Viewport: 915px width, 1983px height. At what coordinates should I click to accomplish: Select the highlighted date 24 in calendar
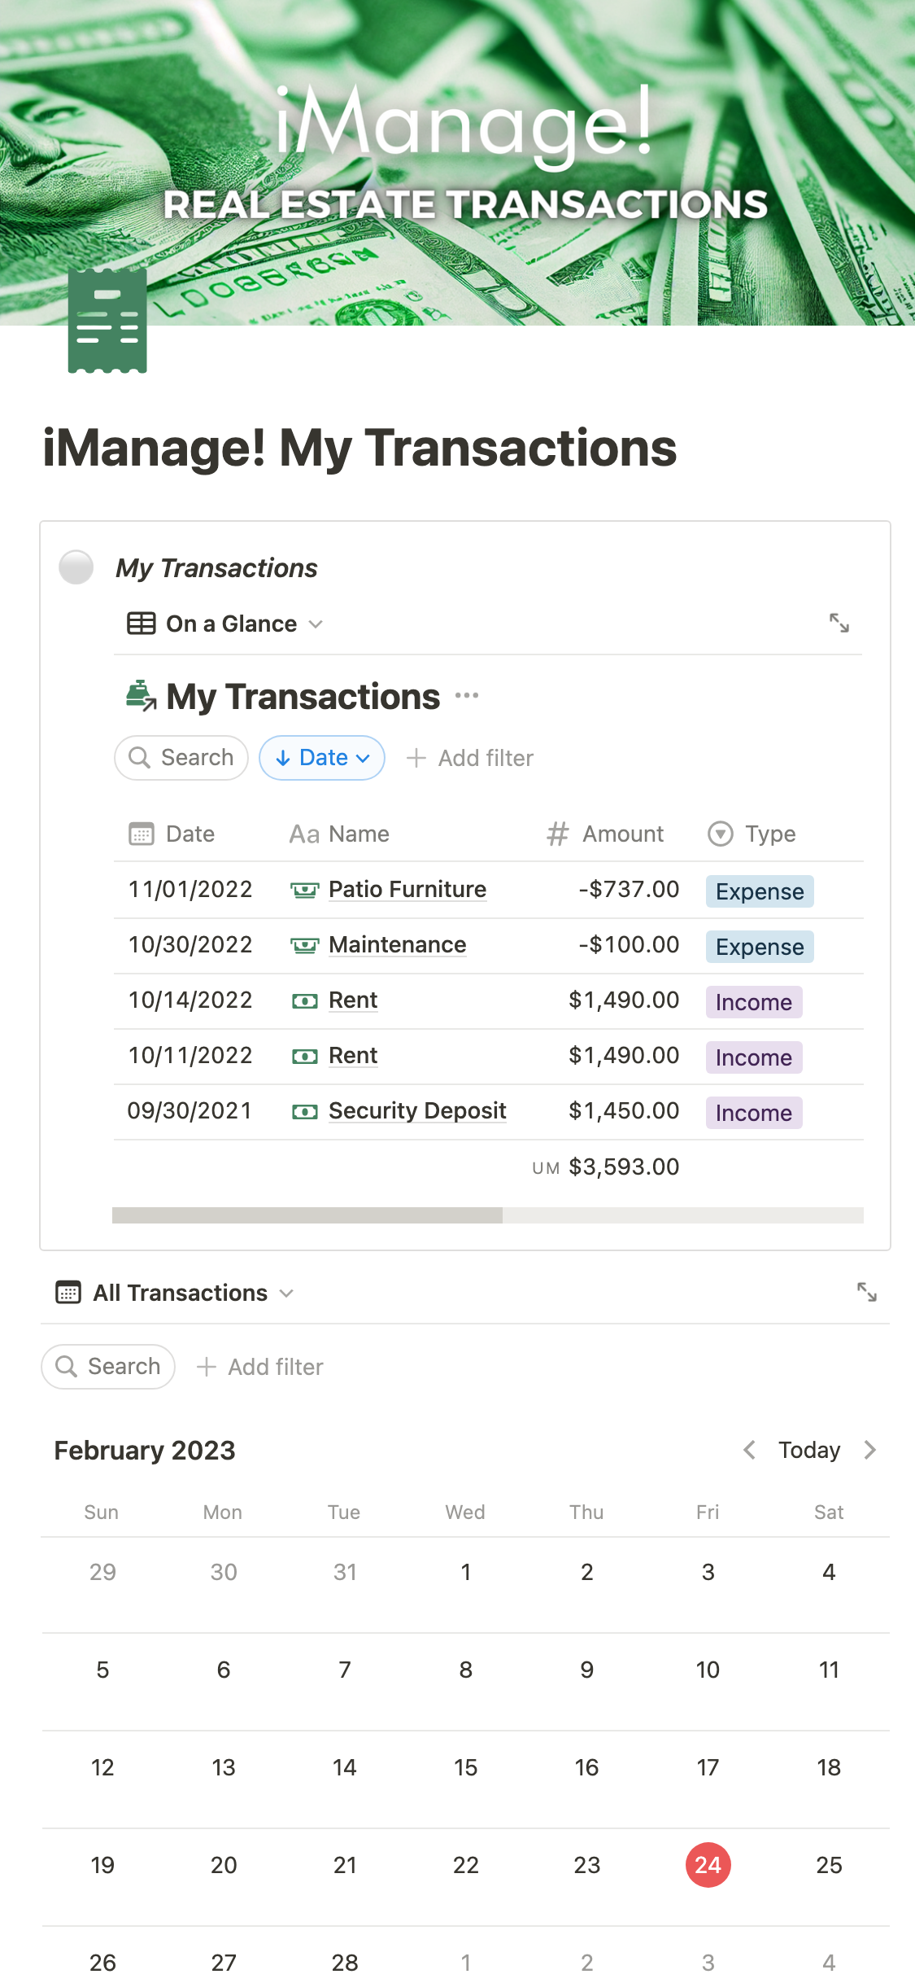coord(708,1865)
